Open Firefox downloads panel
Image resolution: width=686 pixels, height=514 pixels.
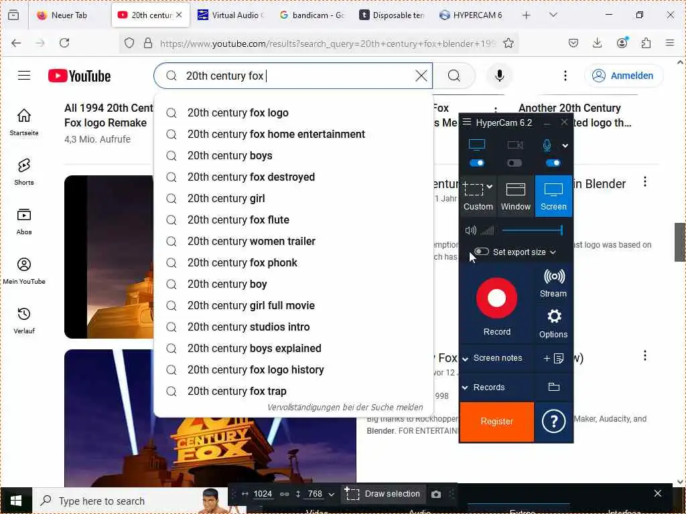click(x=597, y=43)
